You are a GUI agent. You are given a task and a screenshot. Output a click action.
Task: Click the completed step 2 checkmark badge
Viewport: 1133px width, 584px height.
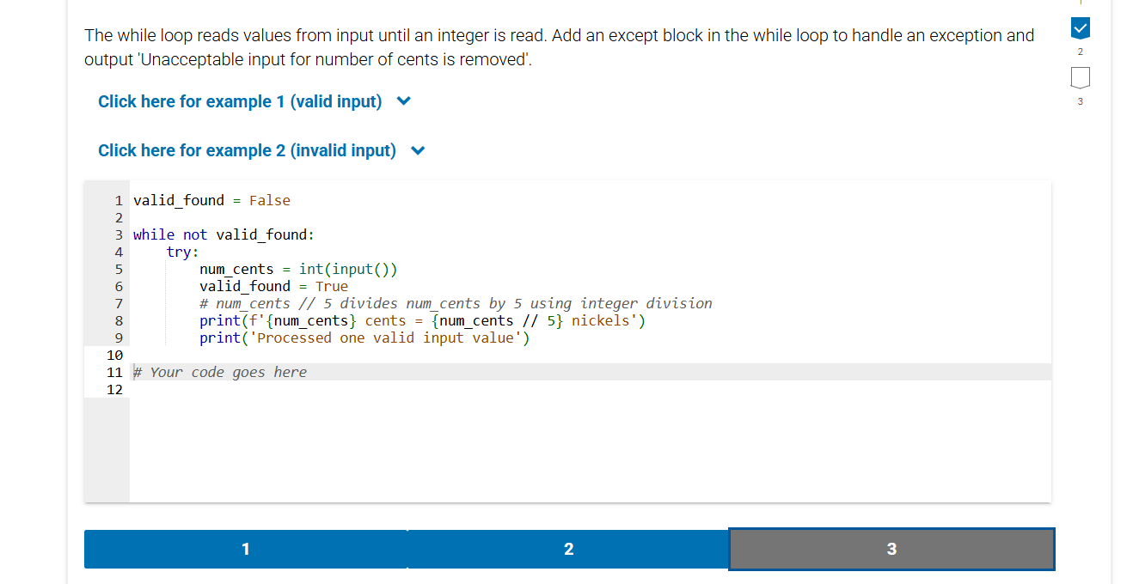click(1080, 28)
